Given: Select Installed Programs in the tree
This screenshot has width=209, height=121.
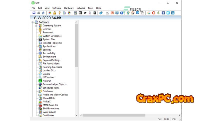Looking at the screenshot, I should pyautogui.click(x=52, y=43).
